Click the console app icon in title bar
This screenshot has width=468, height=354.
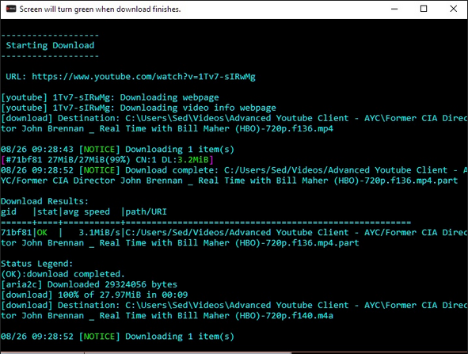[x=11, y=9]
